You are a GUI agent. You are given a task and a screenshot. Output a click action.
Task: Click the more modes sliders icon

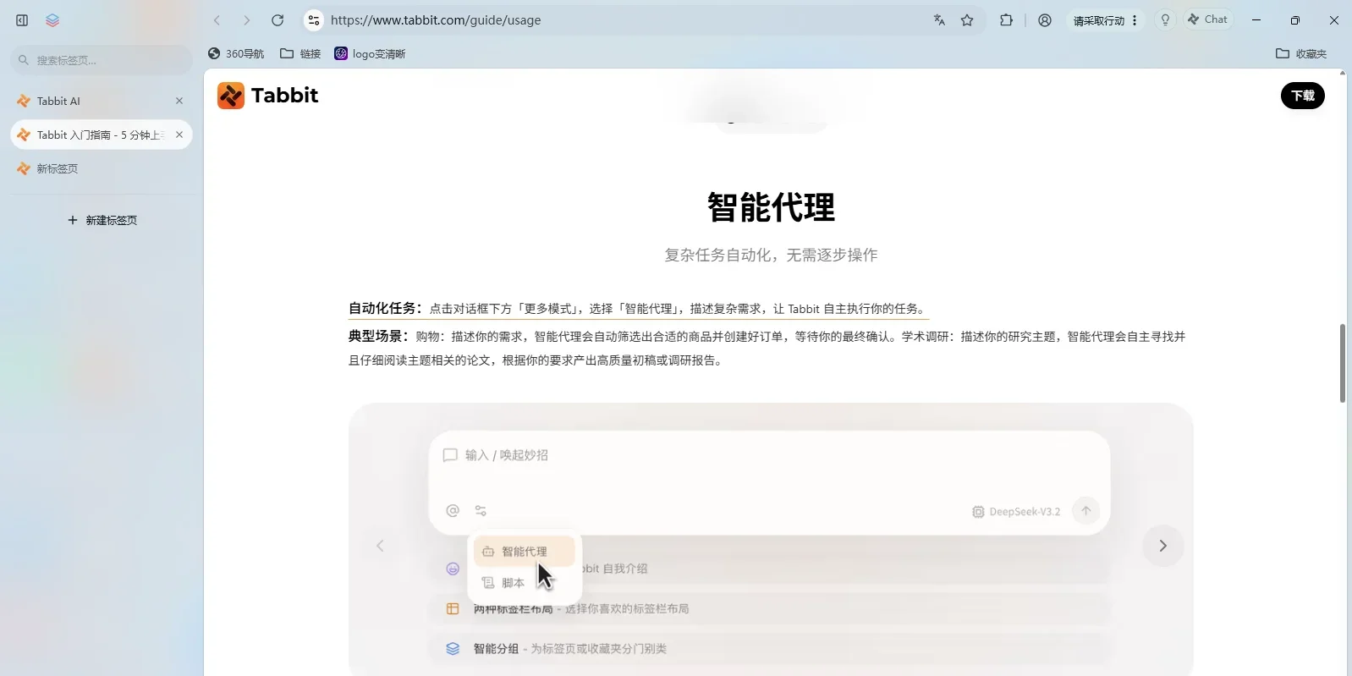(481, 510)
